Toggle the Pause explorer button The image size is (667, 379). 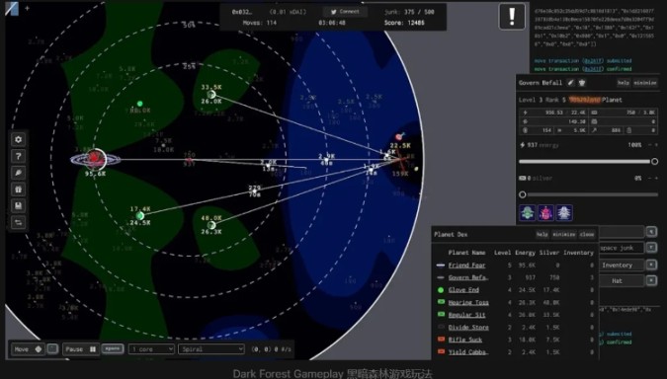tap(80, 349)
